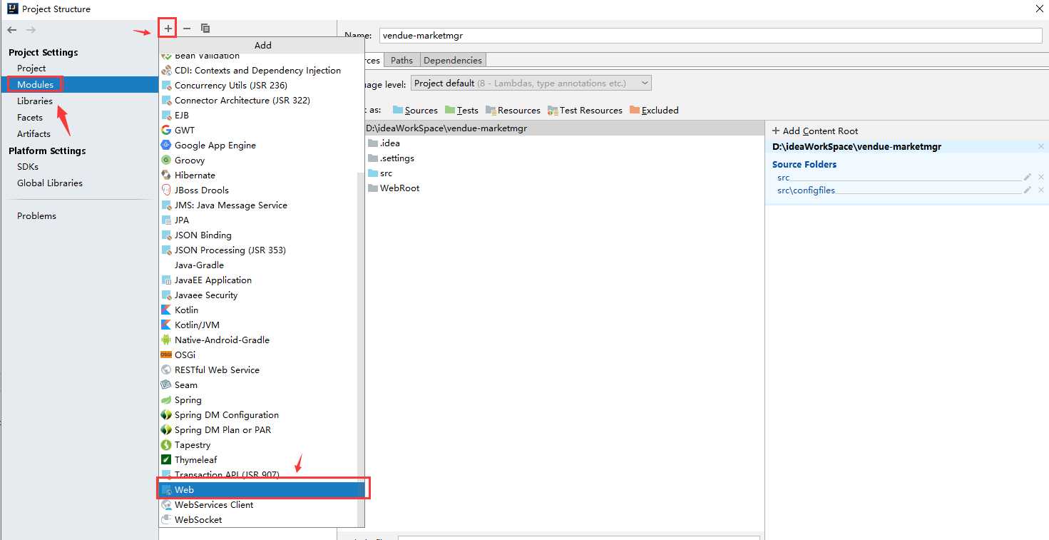Remove content root D:\ideaWorkSpace\vendue-marketmgr
The width and height of the screenshot is (1049, 540).
pos(1041,146)
